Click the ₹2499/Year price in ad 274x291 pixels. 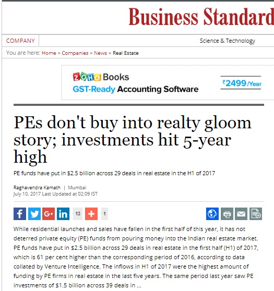click(242, 83)
